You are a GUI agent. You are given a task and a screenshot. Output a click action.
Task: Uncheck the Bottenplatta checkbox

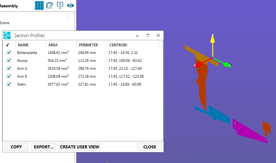(9, 53)
